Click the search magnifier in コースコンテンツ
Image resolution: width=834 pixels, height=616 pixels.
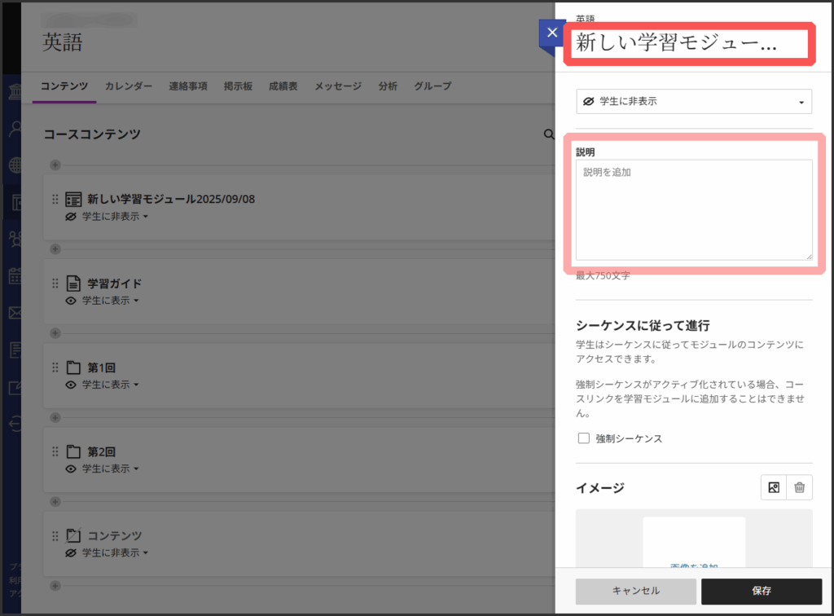(x=549, y=134)
